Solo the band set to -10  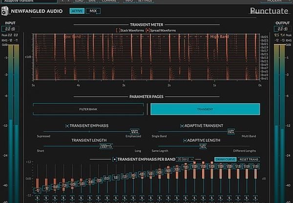coord(46,198)
